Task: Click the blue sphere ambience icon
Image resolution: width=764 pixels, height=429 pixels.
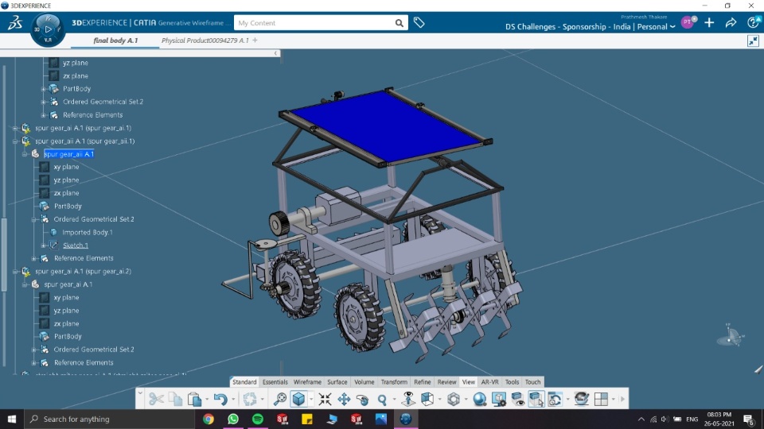Action: pyautogui.click(x=480, y=400)
